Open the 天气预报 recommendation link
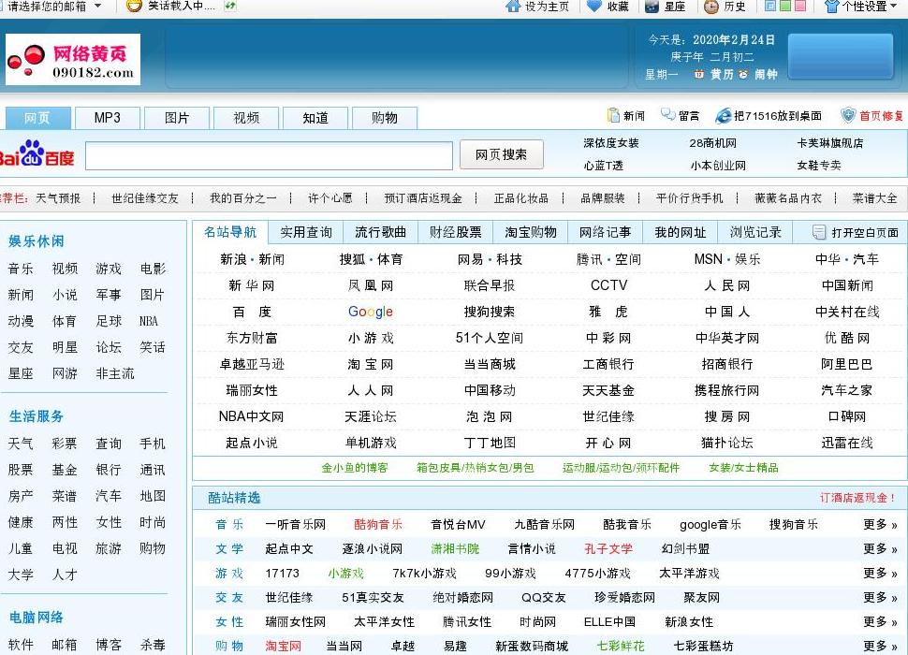This screenshot has height=655, width=908. 58,198
